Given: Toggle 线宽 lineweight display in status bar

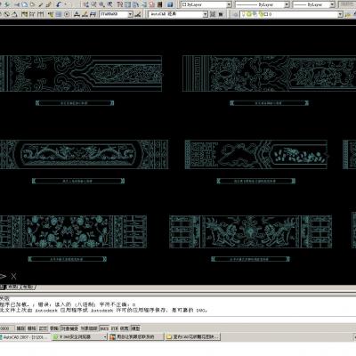Looking at the screenshot, I should click(x=125, y=328).
